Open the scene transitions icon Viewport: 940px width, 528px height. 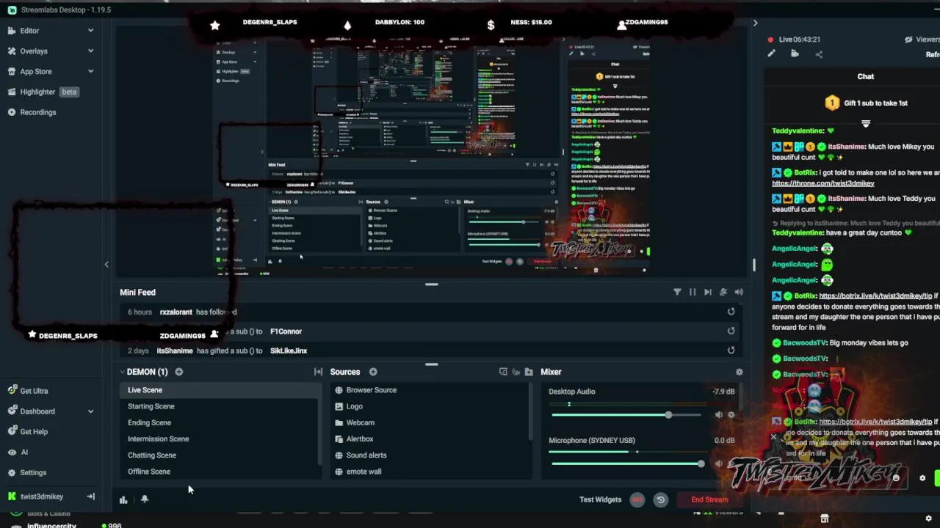click(x=318, y=372)
